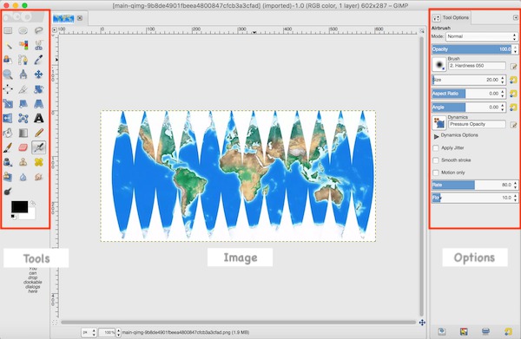The height and width of the screenshot is (339, 521).
Task: Select the world map image tab
Action: tap(63, 18)
